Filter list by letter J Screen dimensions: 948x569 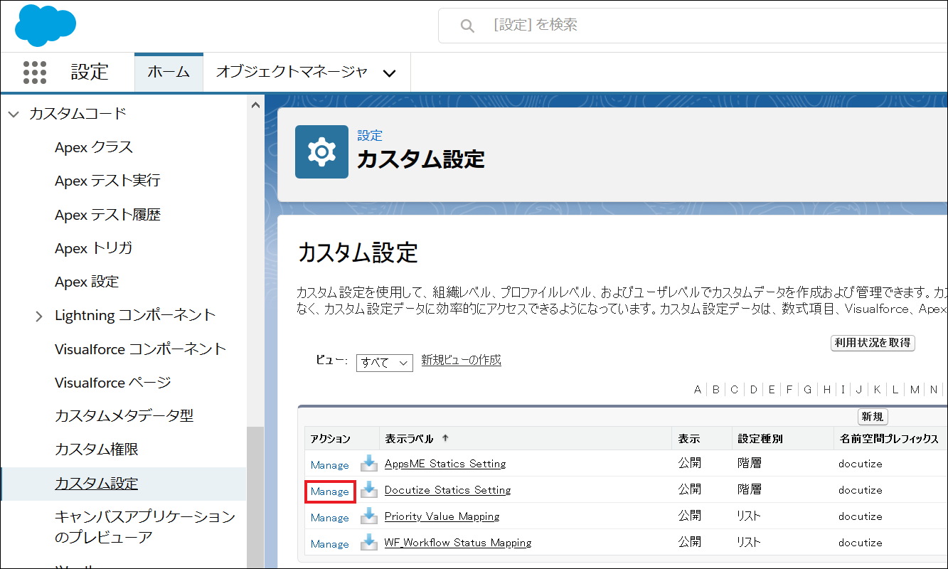[859, 389]
